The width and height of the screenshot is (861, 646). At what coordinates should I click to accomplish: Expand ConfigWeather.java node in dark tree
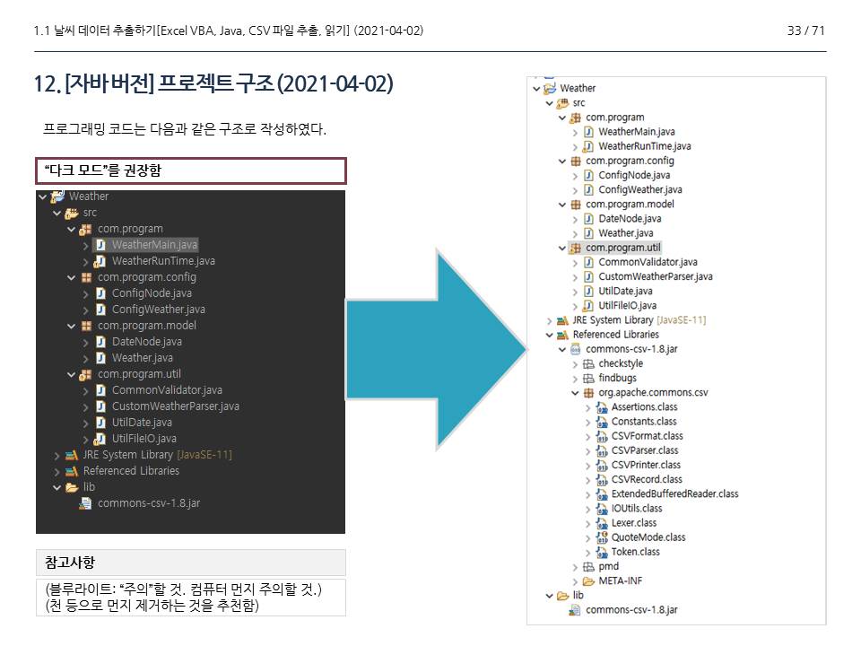coord(86,310)
